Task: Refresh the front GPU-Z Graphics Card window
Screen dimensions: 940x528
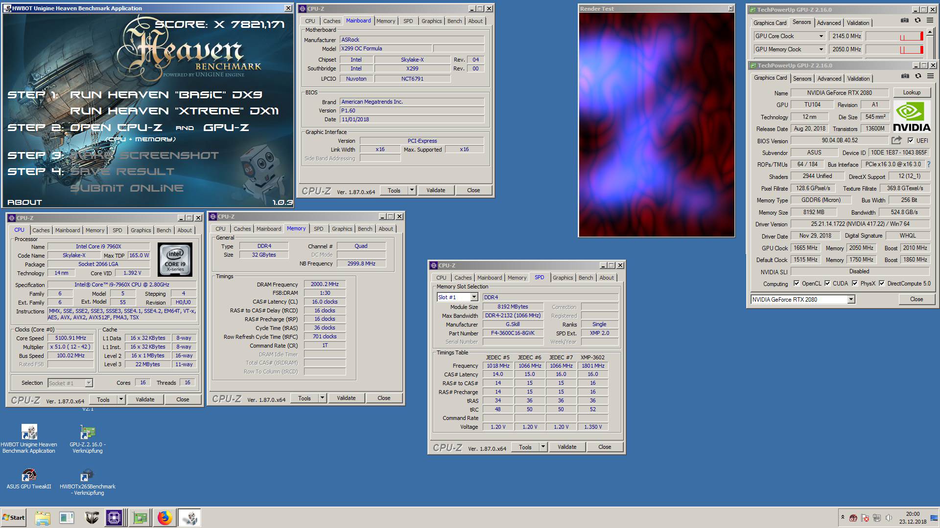Action: pyautogui.click(x=918, y=76)
